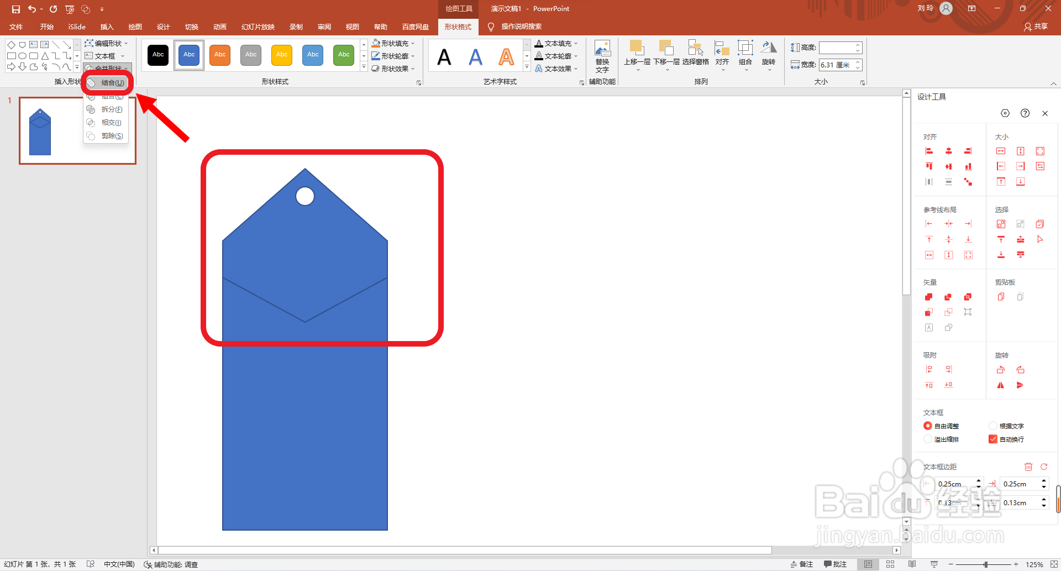
Task: Click the 共享 share button
Action: click(x=1036, y=27)
